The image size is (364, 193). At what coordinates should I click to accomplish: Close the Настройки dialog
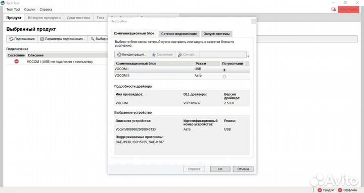click(x=254, y=21)
